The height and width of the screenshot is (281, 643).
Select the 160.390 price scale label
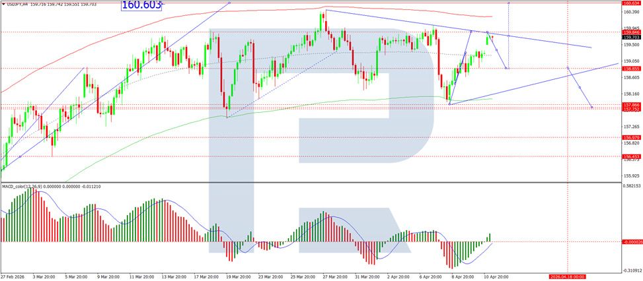pyautogui.click(x=630, y=12)
